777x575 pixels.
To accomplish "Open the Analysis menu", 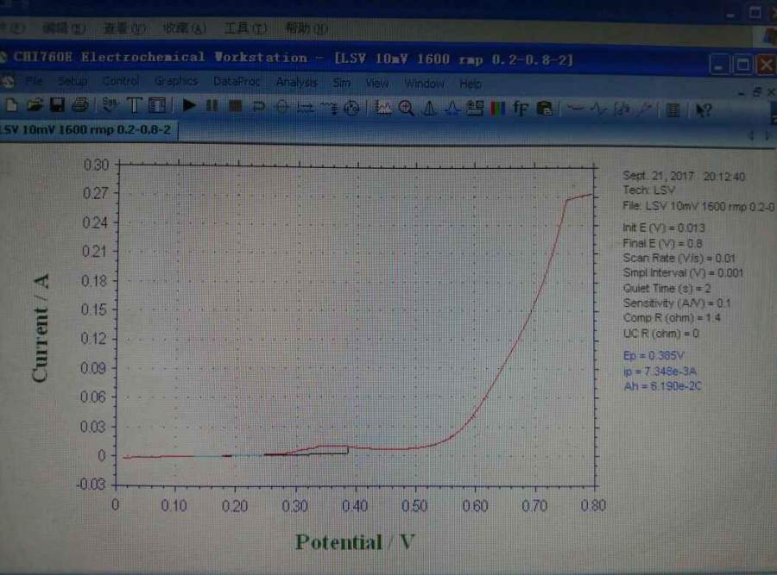I will coord(296,82).
